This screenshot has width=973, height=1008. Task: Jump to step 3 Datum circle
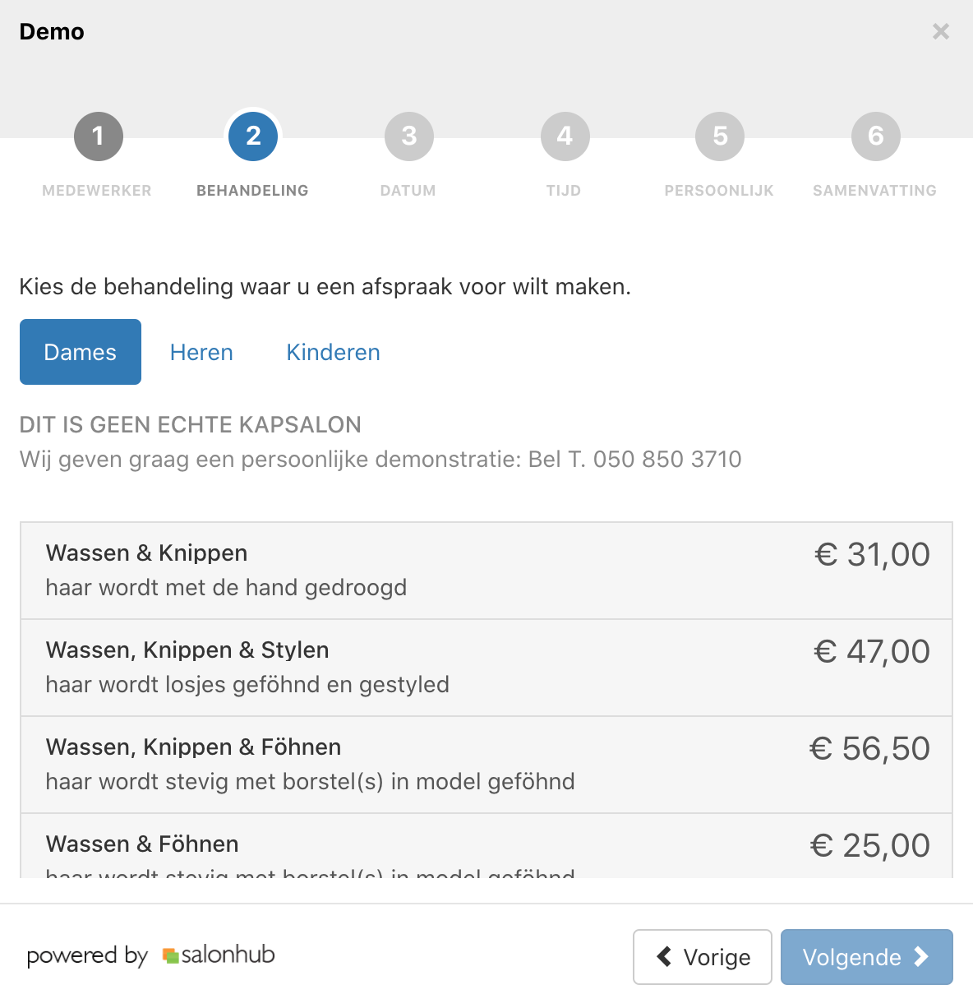point(409,136)
